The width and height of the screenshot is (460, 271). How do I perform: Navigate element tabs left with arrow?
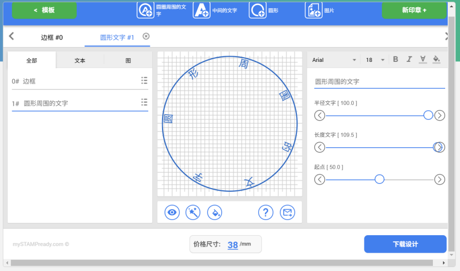(x=11, y=36)
